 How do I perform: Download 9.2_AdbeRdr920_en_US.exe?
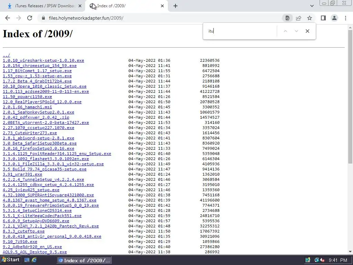coord(32,247)
